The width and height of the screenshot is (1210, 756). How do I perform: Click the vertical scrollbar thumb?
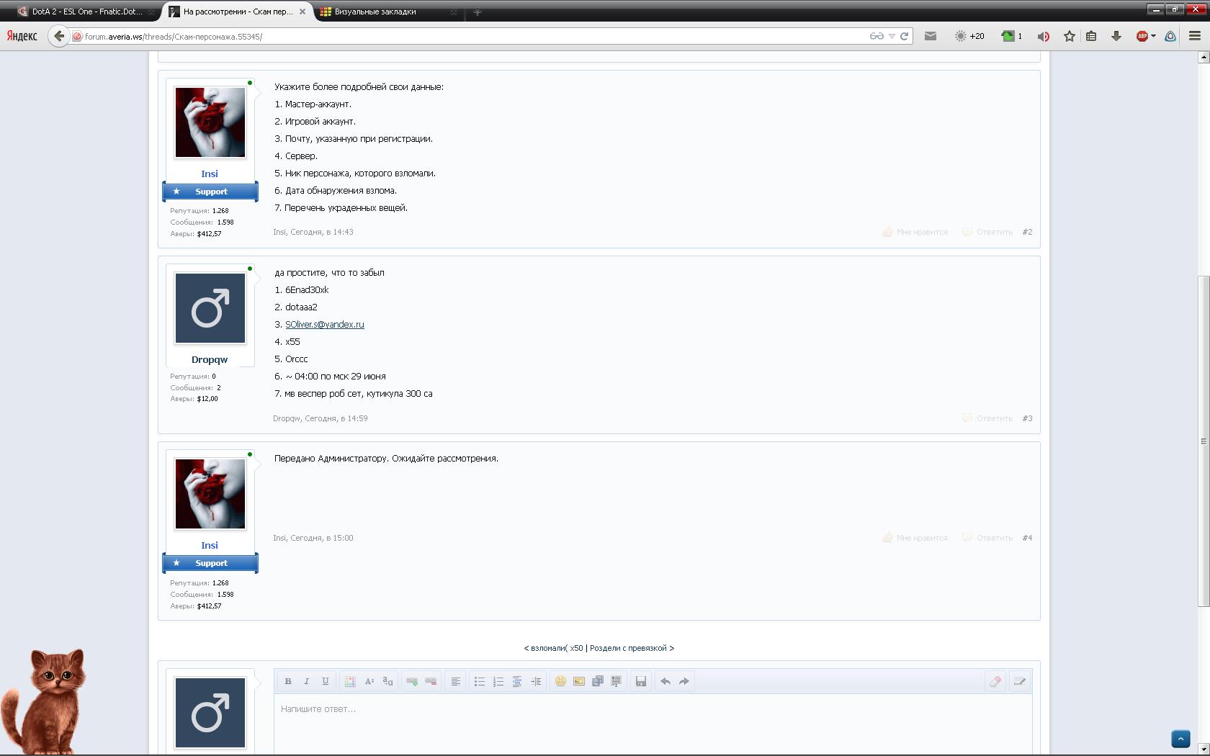tap(1203, 441)
